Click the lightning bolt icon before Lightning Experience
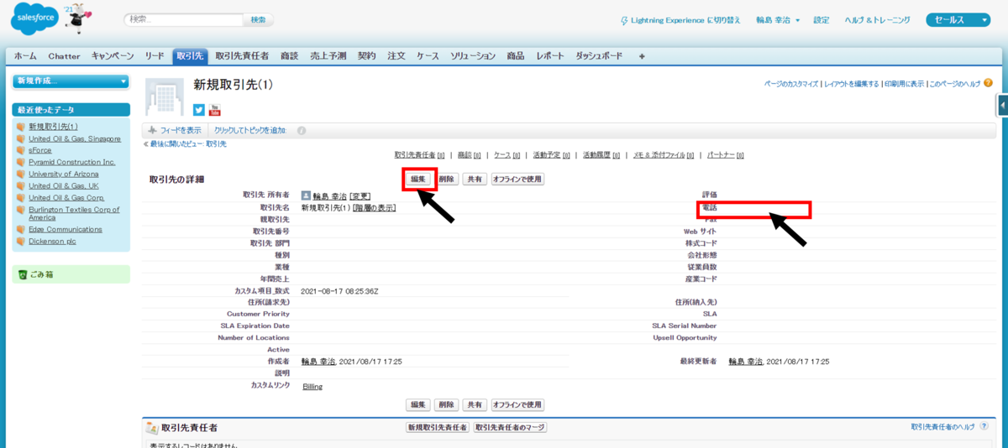This screenshot has height=448, width=1008. (623, 20)
